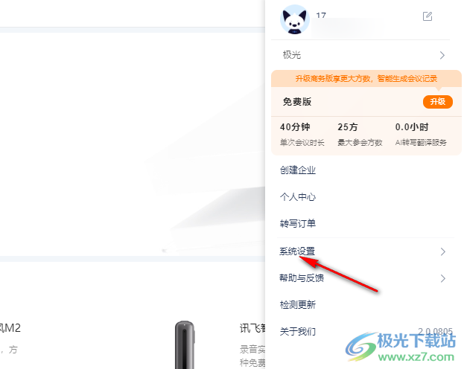Screen dimensions: 464x369
Task: Select 转写订单 menu item
Action: (x=298, y=223)
